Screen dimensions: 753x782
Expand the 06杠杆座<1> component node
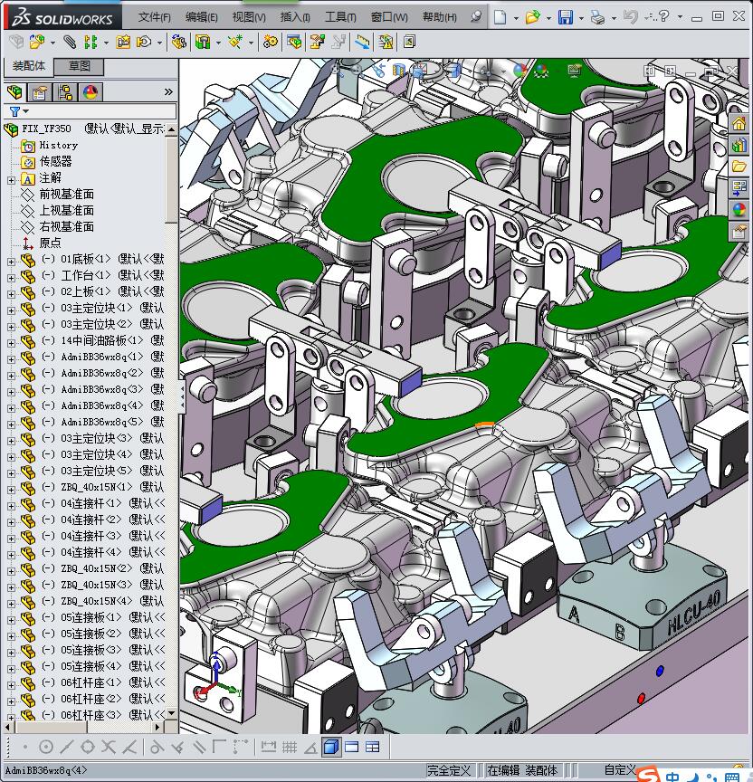(x=12, y=685)
